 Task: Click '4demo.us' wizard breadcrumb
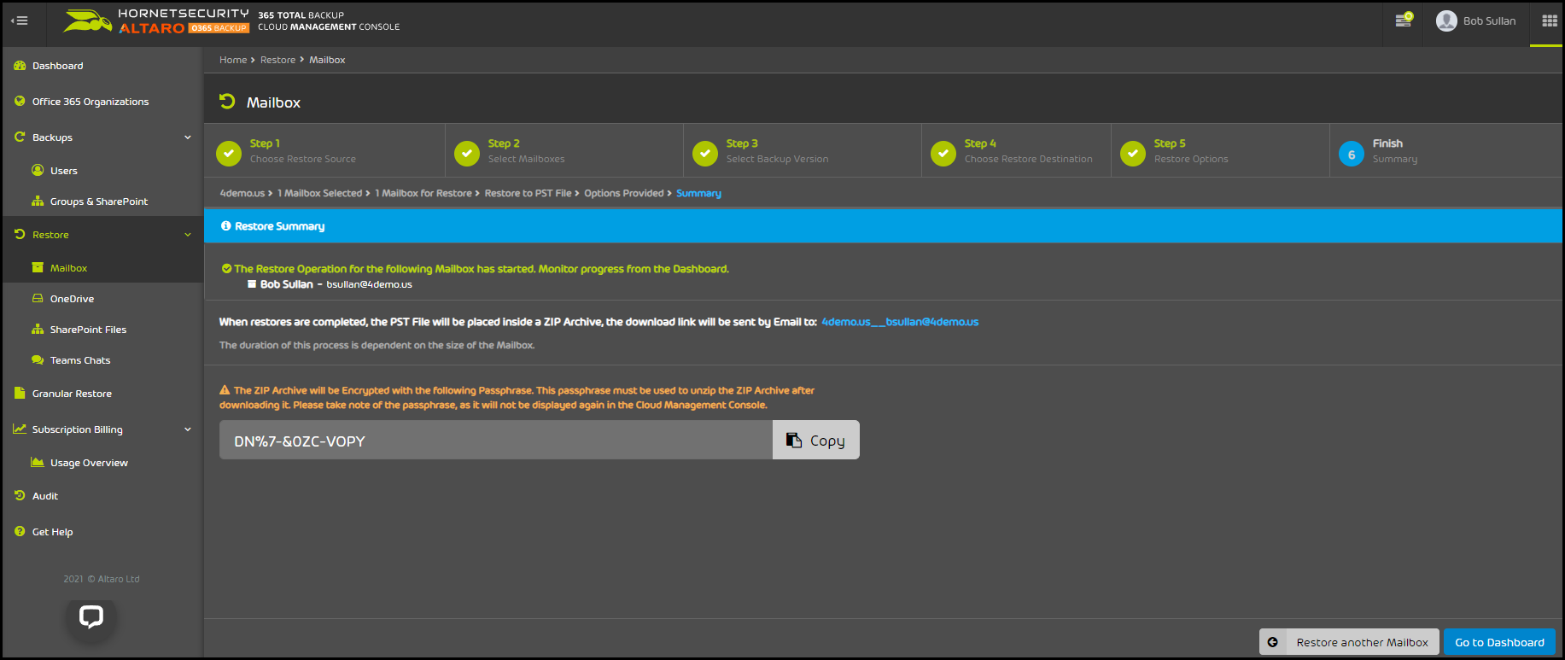pyautogui.click(x=242, y=193)
